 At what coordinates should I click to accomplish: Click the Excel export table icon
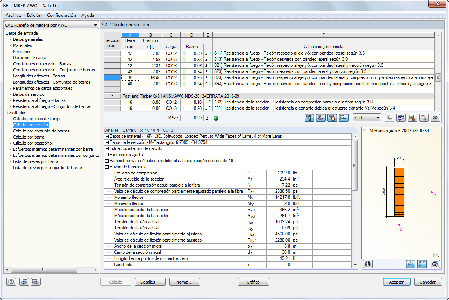[x=412, y=118]
